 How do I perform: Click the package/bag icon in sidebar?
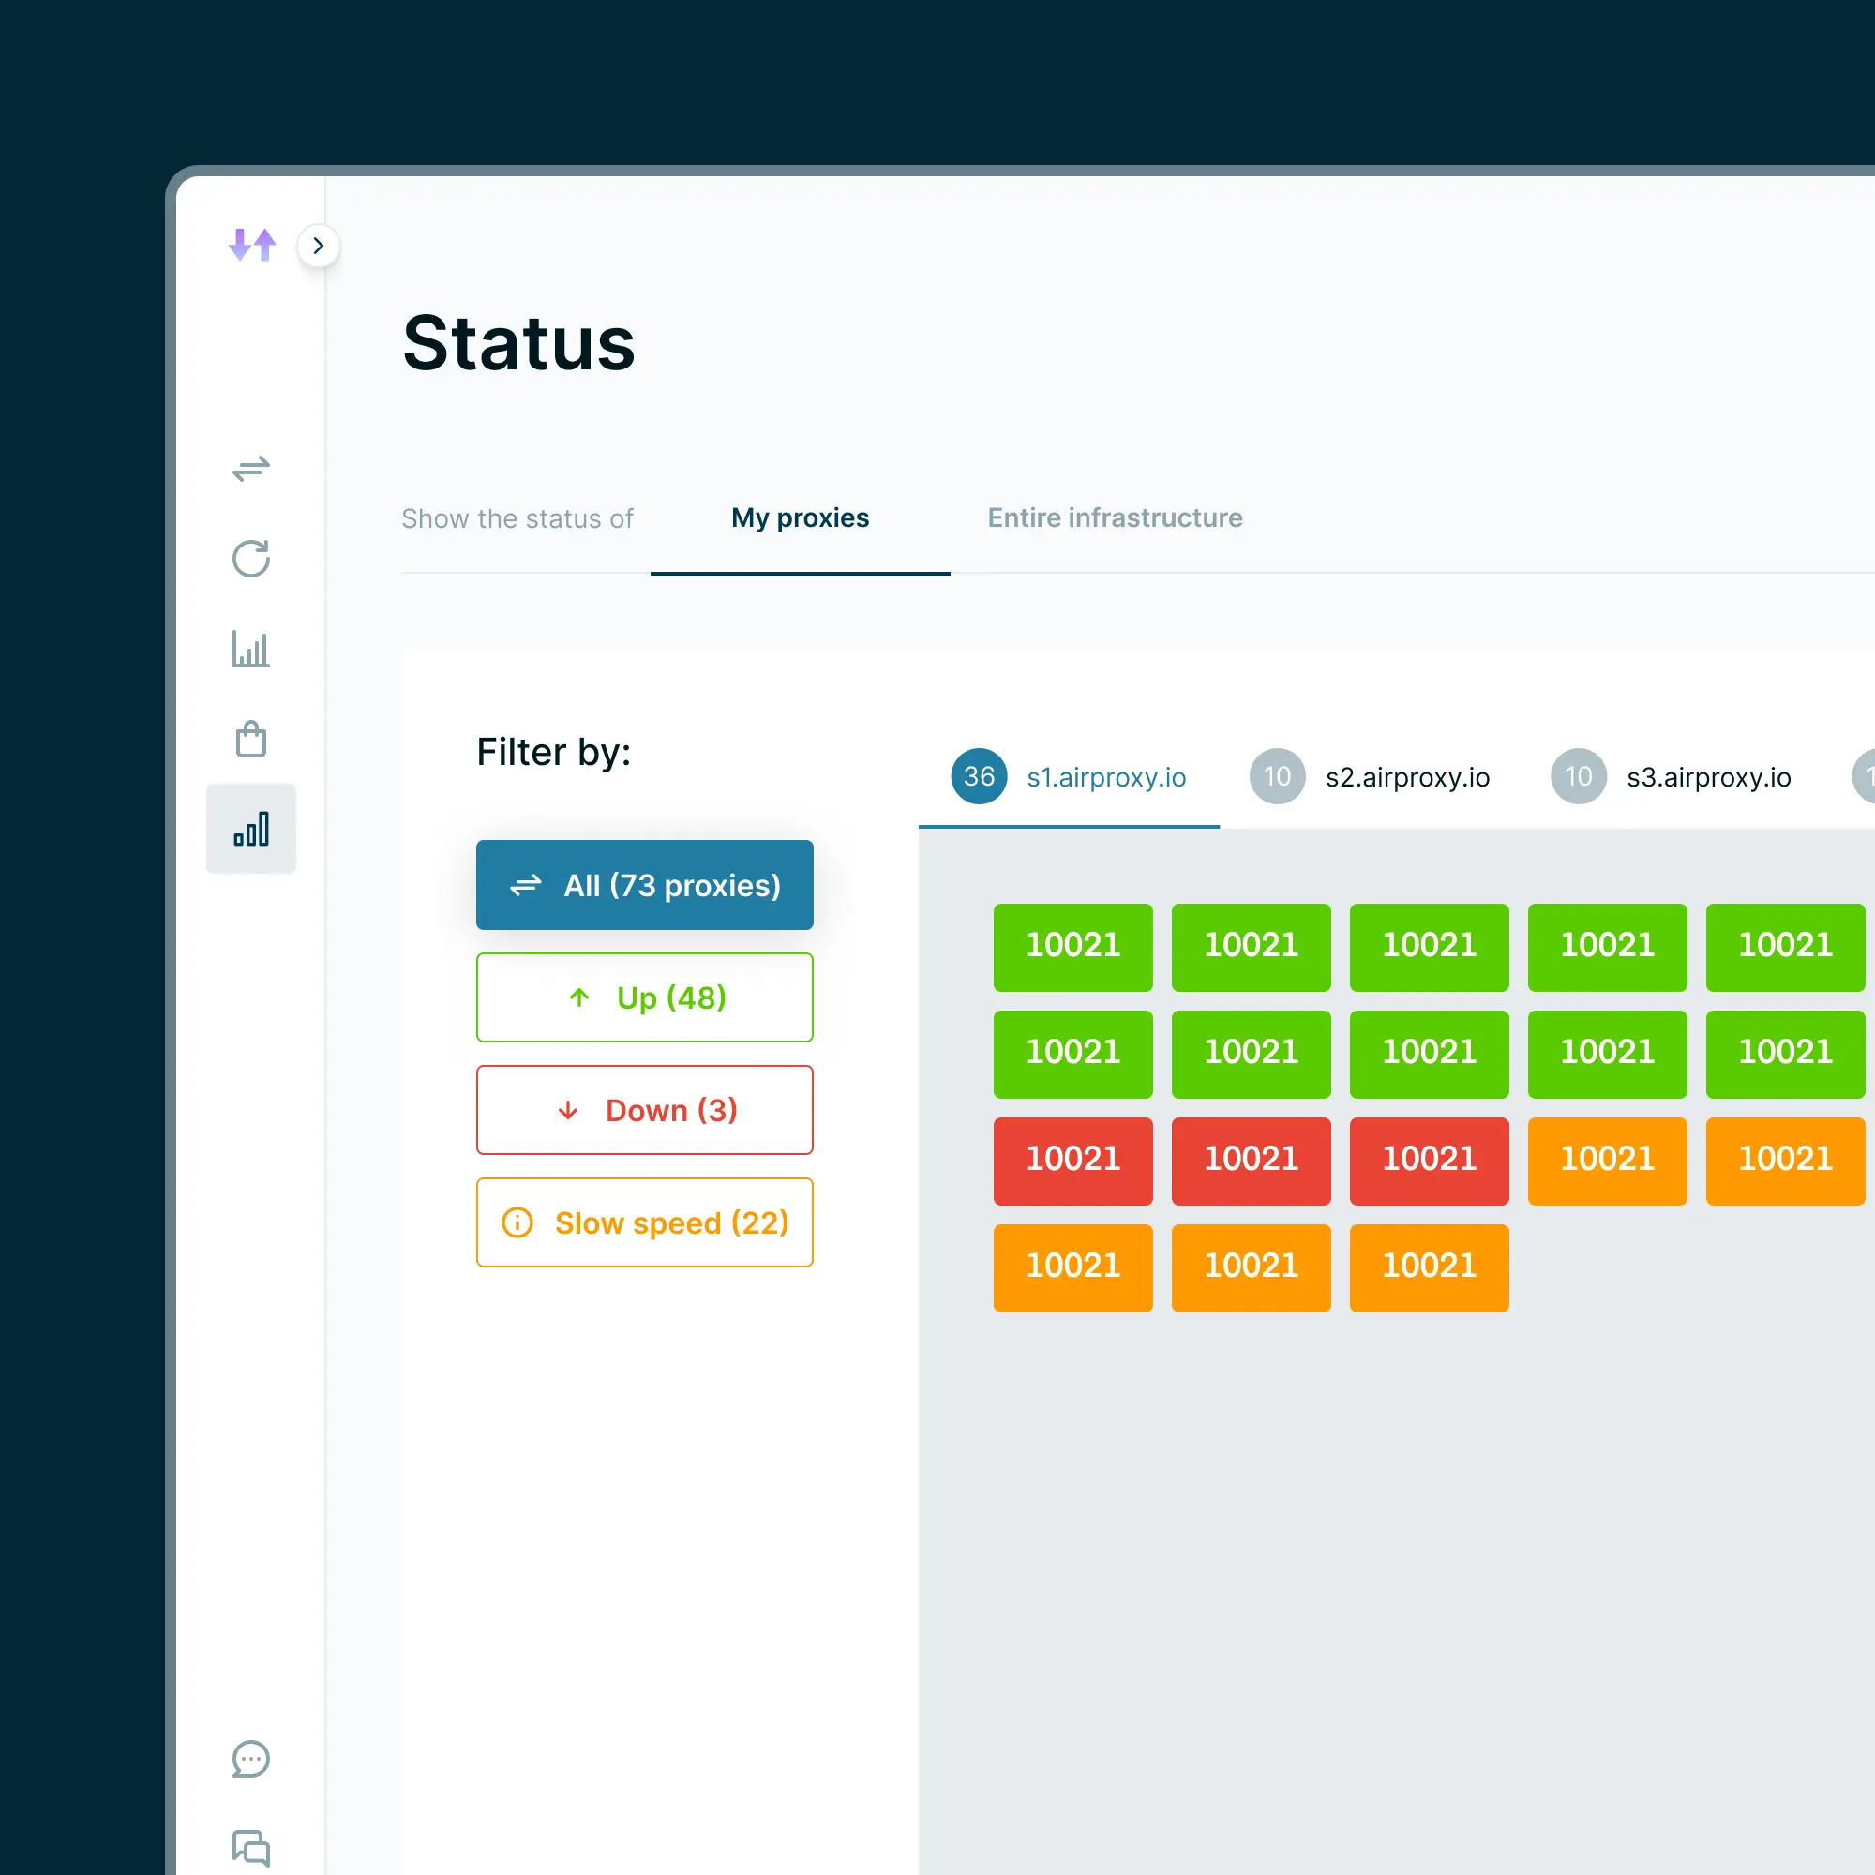pyautogui.click(x=252, y=739)
